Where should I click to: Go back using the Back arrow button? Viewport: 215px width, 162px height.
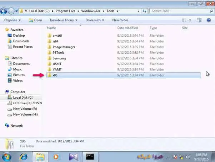(x=4, y=11)
